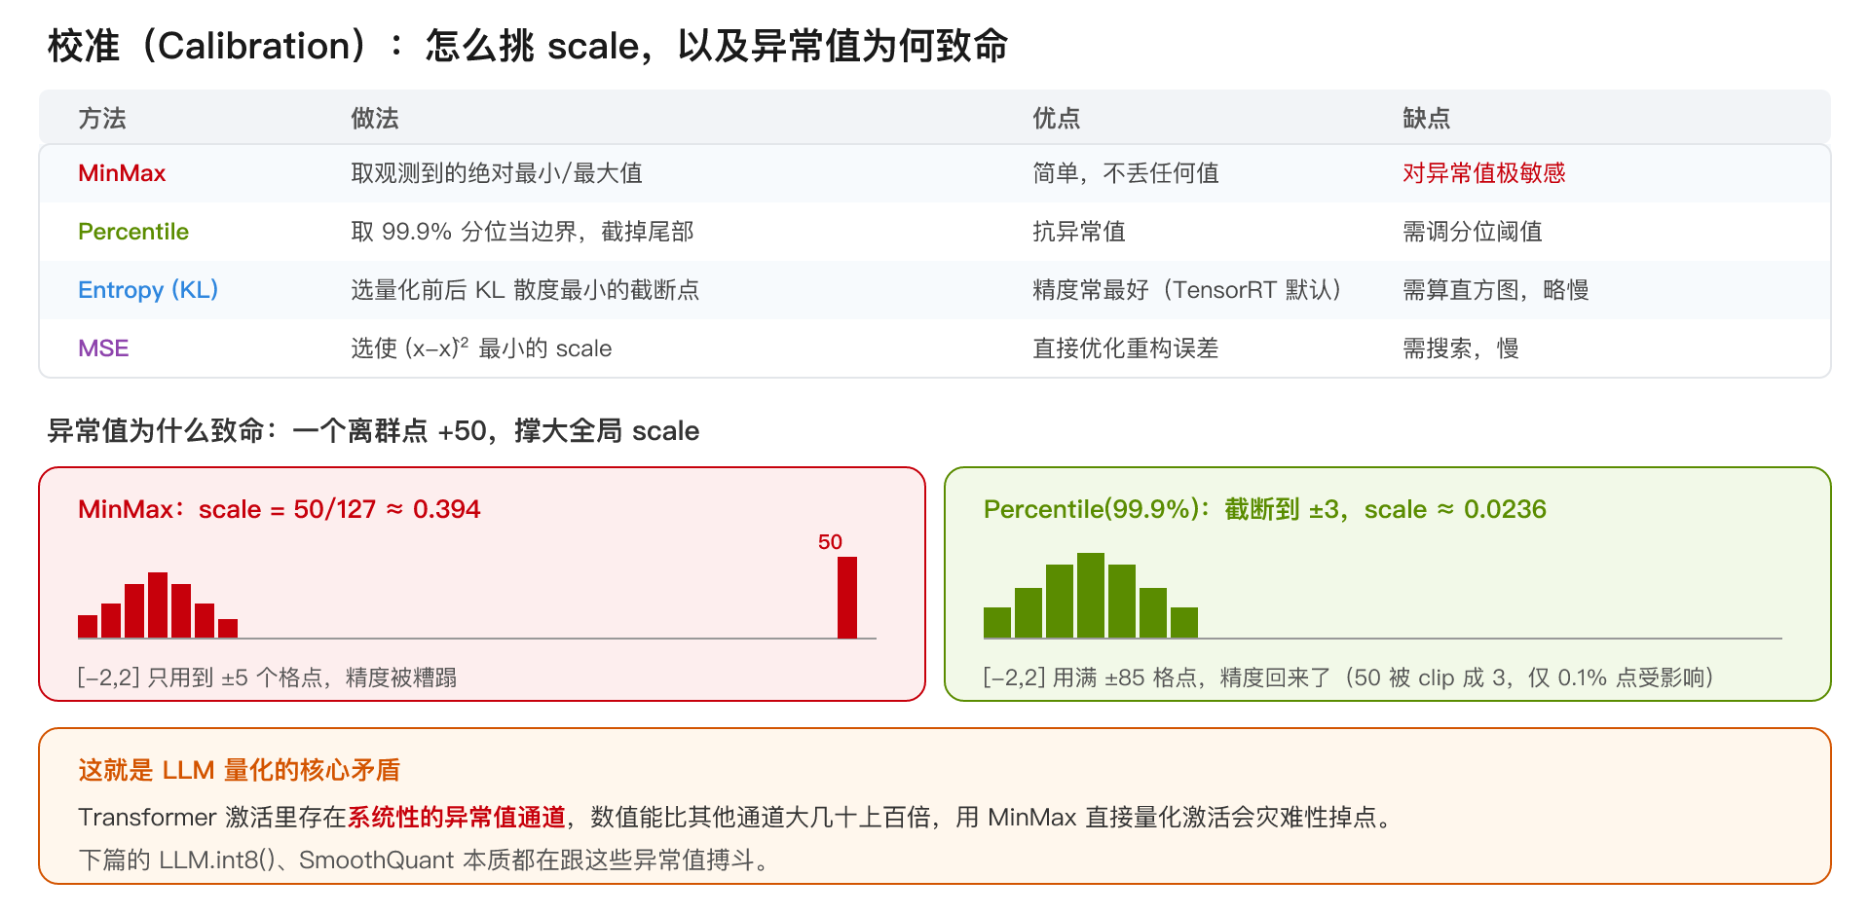Click the slide title starting with "校准（Calibration）"

tap(528, 46)
